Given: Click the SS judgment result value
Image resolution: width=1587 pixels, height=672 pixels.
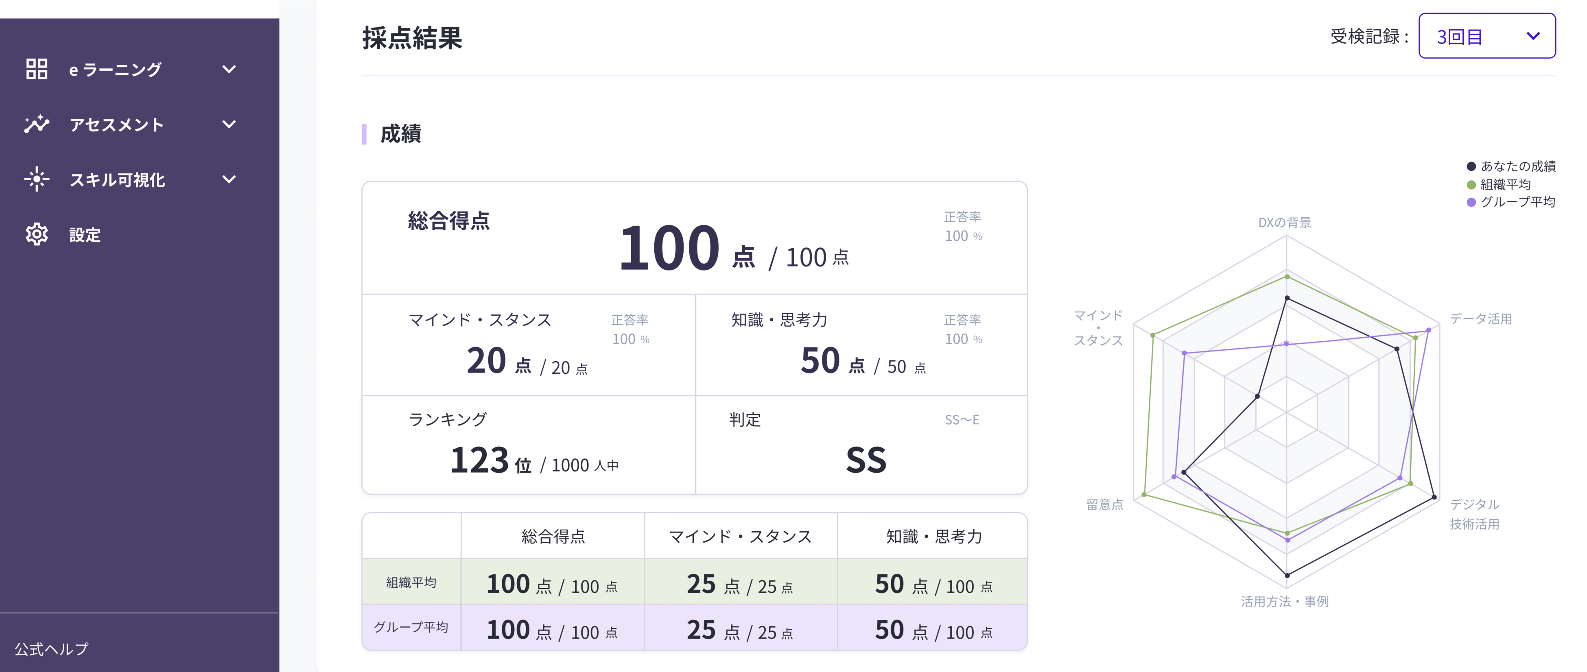Looking at the screenshot, I should 866,460.
